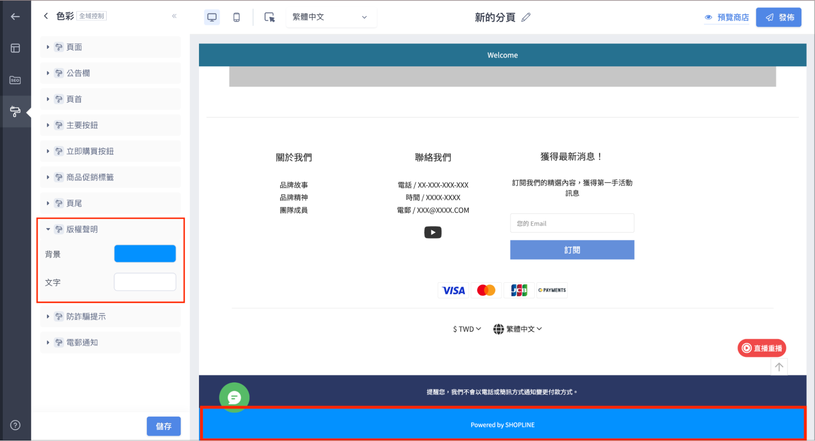Click the 儲存 save button

coord(163,426)
